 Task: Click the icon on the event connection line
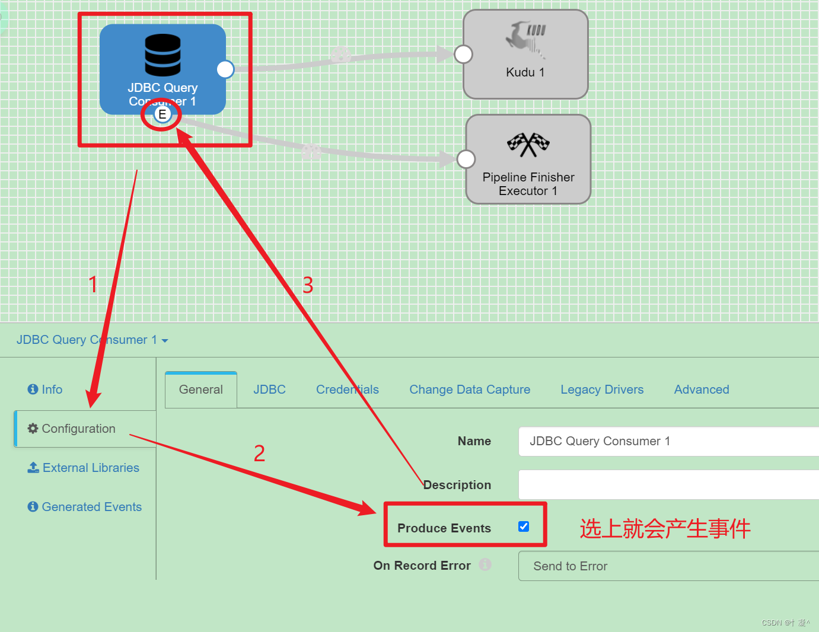[x=311, y=151]
